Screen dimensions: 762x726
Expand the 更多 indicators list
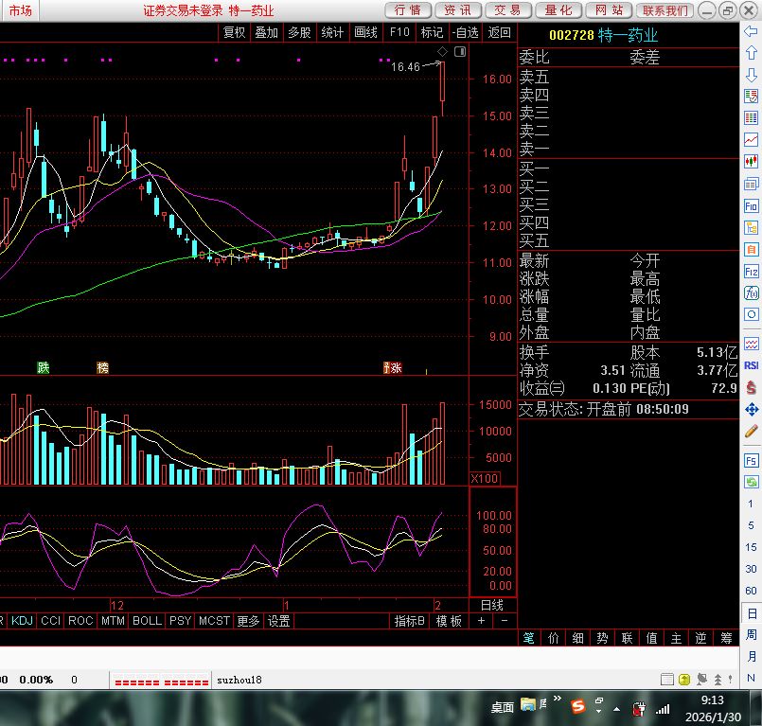point(248,621)
